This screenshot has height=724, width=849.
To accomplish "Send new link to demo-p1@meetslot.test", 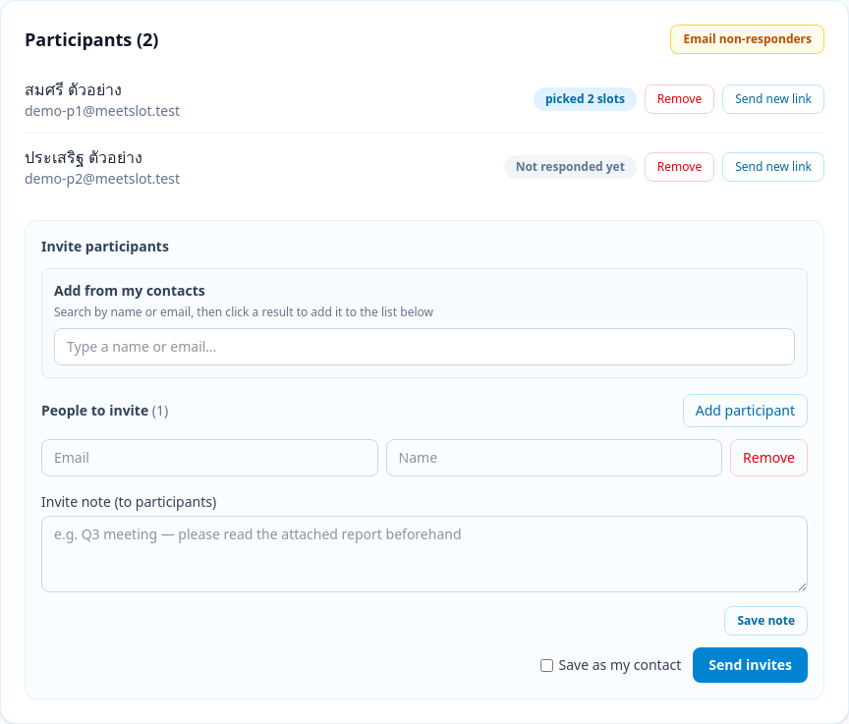I will (772, 99).
